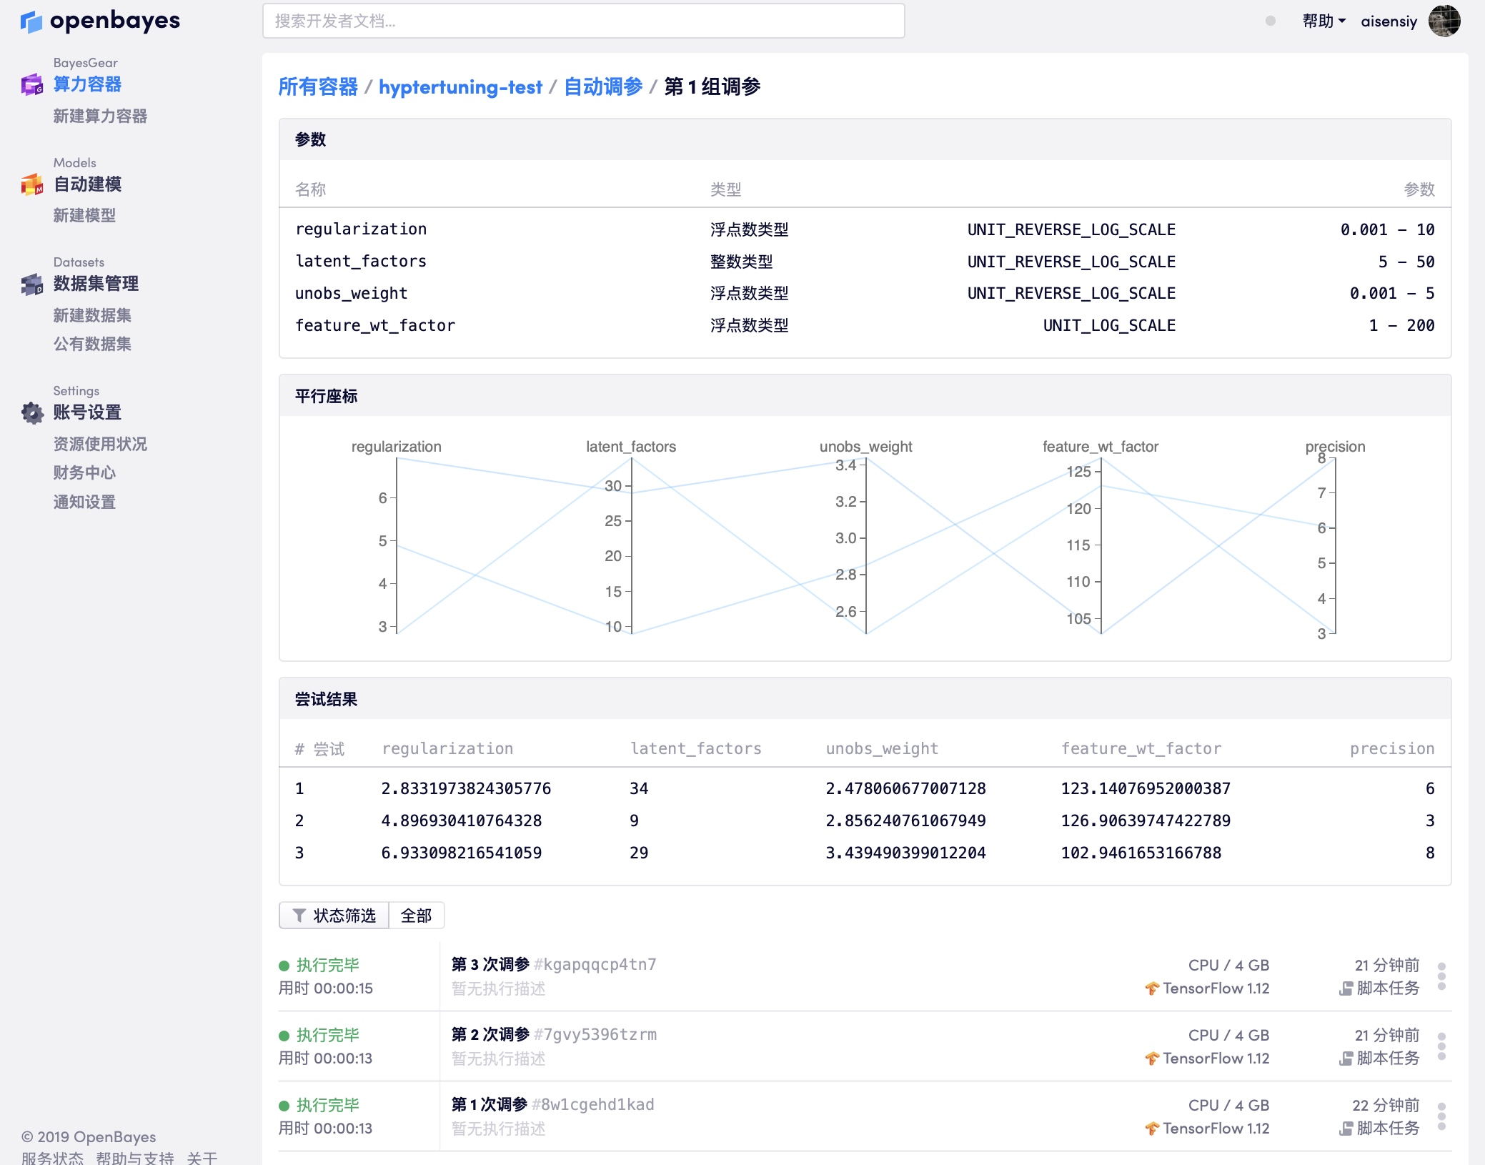Open the 全部 status filter dropdown
This screenshot has width=1485, height=1165.
click(417, 916)
